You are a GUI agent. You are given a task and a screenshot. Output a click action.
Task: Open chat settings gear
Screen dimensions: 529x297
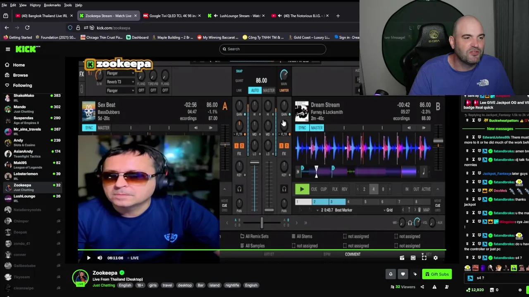pyautogui.click(x=520, y=290)
